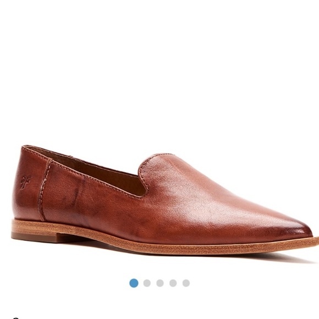The width and height of the screenshot is (319, 319).
Task: Click the partial black icon at bottom left
Action: pos(15,318)
